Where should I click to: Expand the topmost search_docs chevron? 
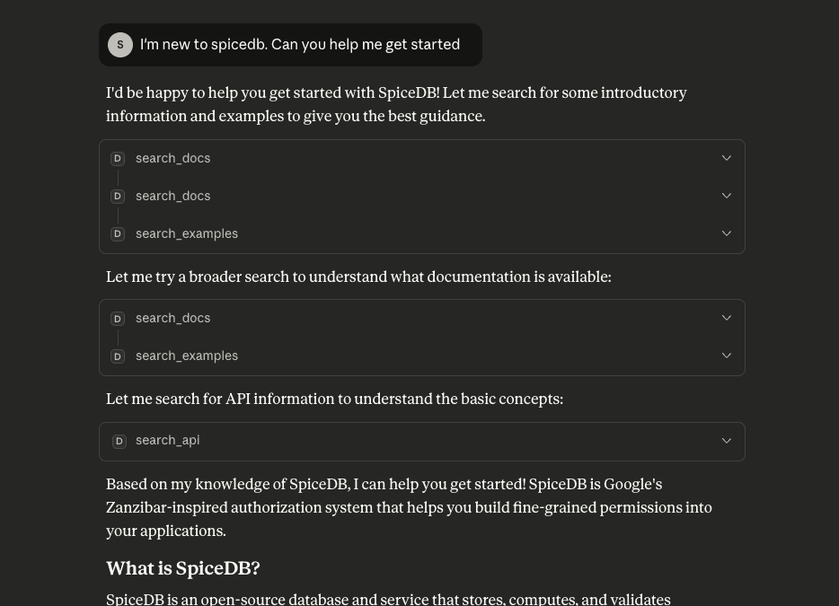point(727,158)
